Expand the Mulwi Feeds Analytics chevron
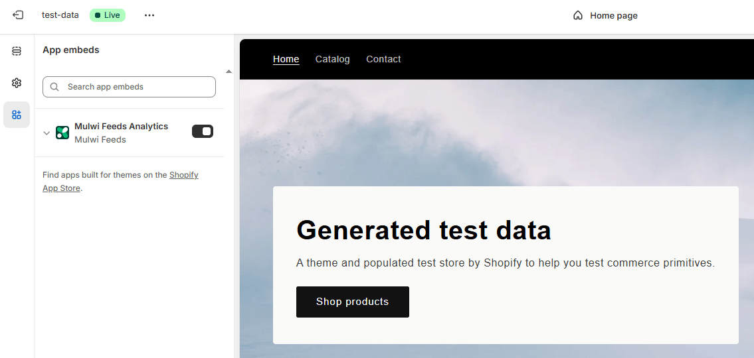 (47, 133)
